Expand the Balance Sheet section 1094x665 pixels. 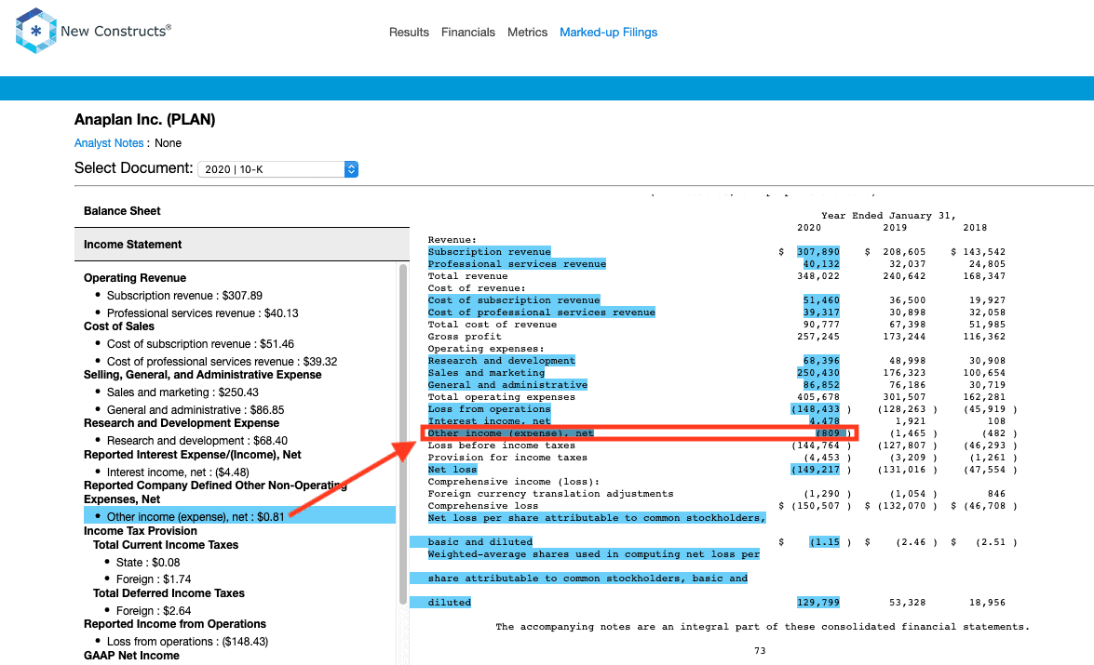point(122,210)
